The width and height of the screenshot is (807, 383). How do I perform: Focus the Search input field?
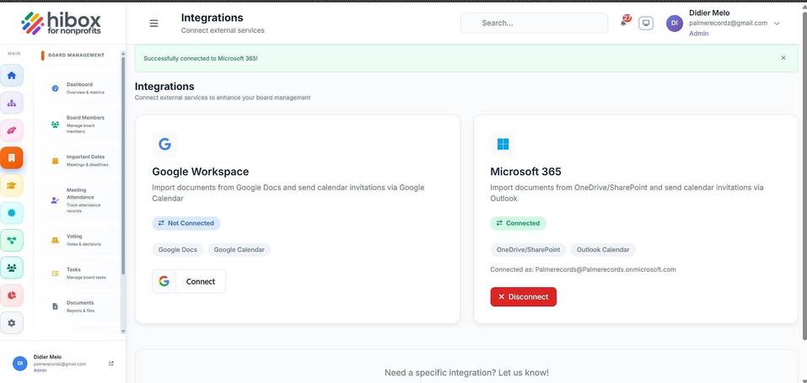pos(535,23)
